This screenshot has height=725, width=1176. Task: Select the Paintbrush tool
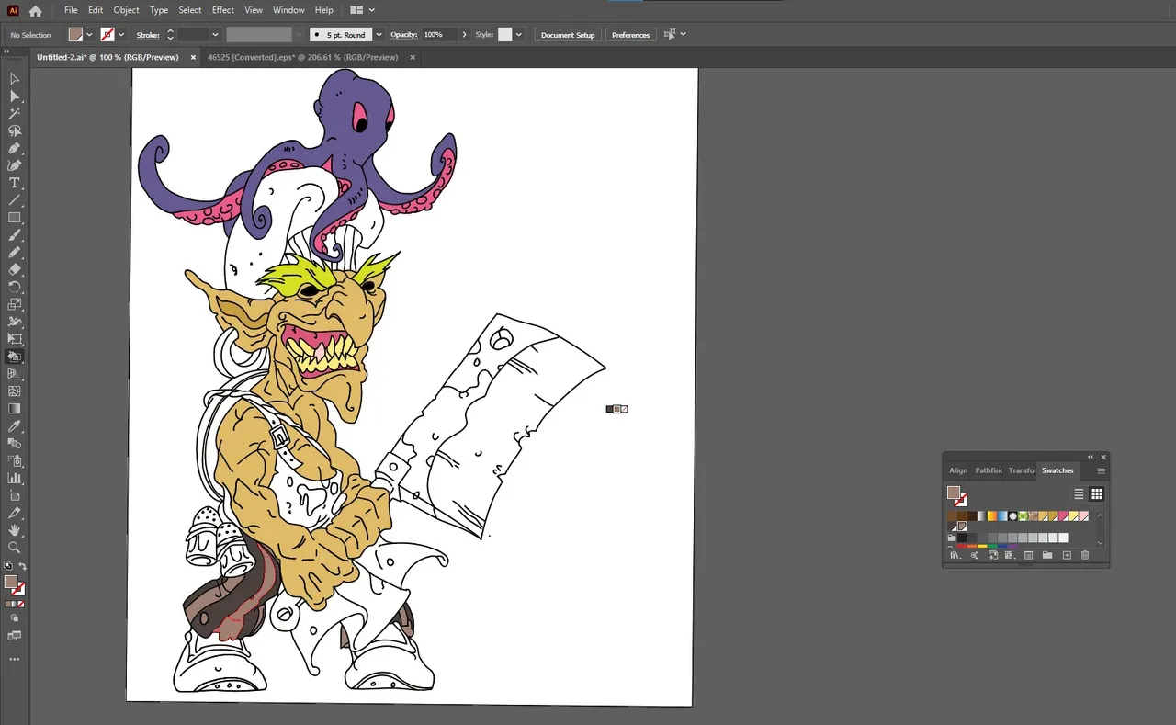click(x=15, y=235)
